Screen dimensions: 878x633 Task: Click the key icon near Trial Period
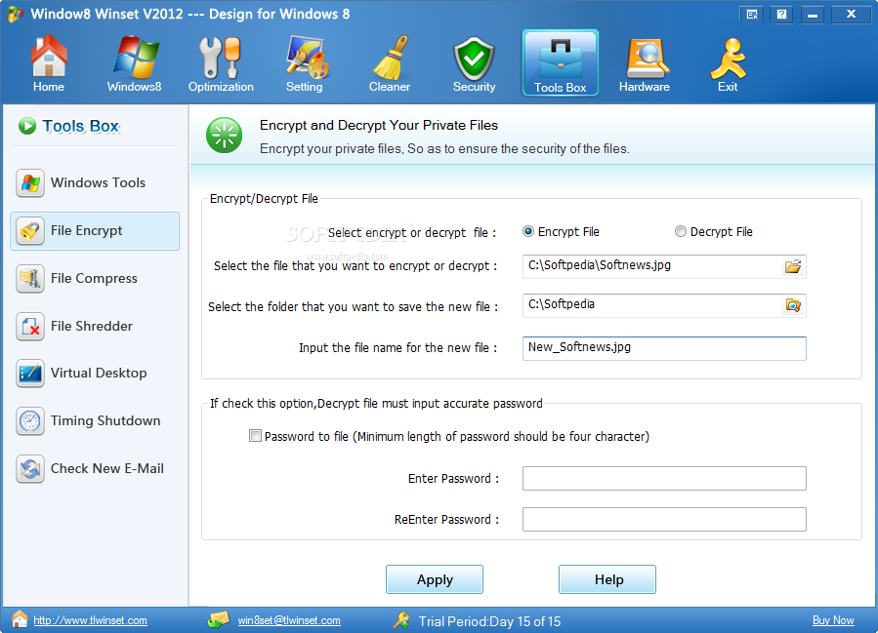[401, 619]
